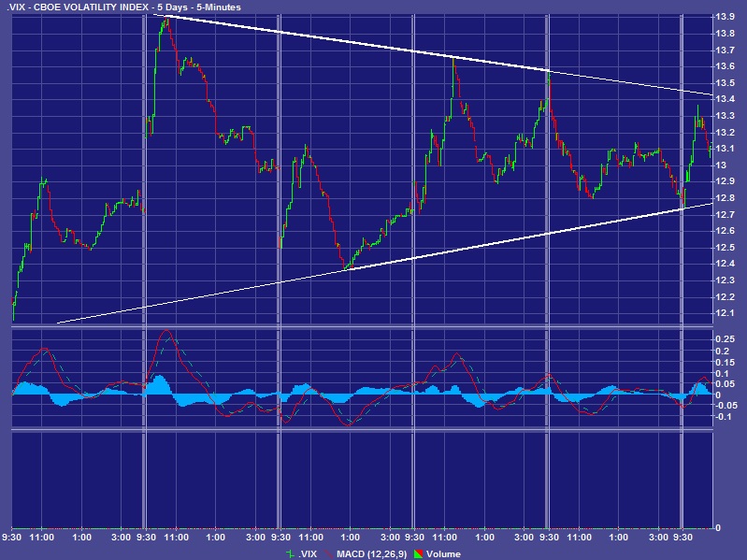
Task: Click the 13.3 price axis label
Action: pos(725,116)
